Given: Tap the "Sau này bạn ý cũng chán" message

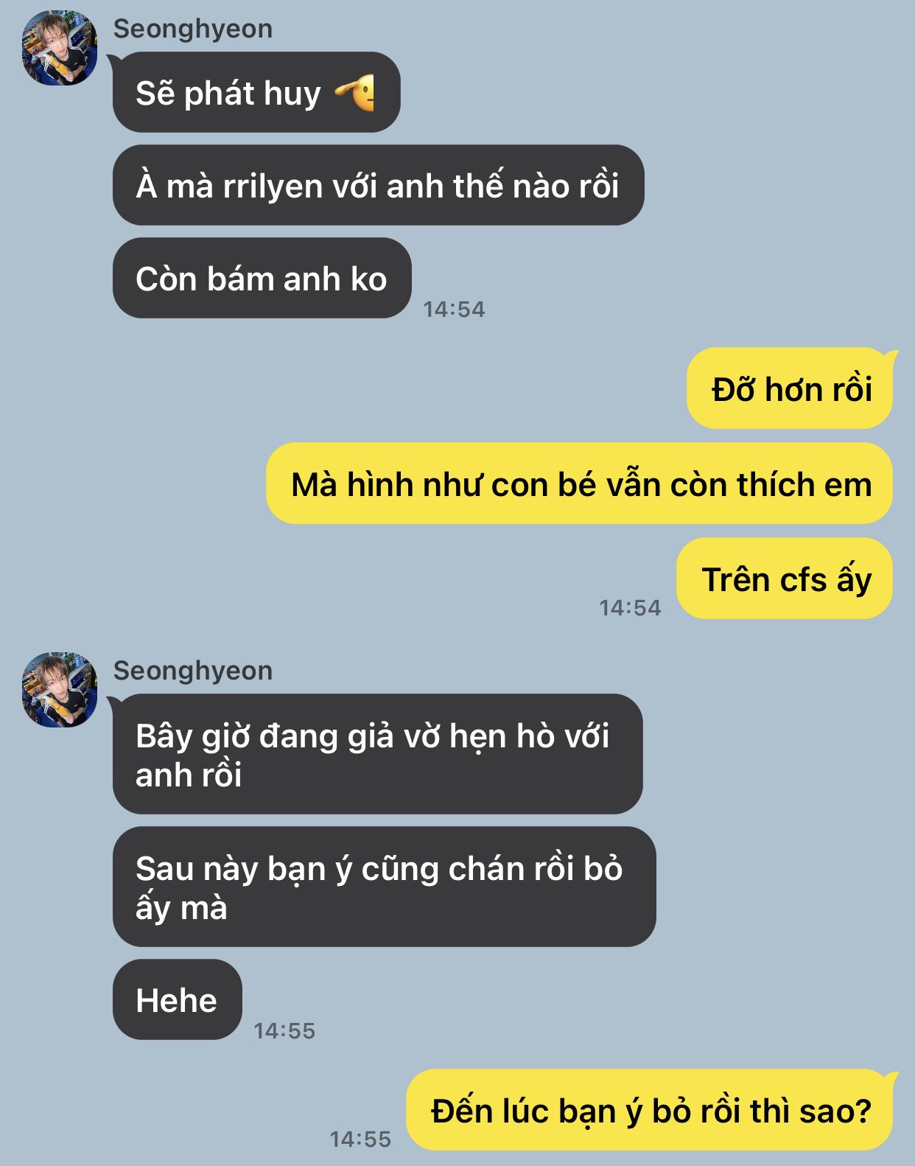Looking at the screenshot, I should click(x=384, y=887).
